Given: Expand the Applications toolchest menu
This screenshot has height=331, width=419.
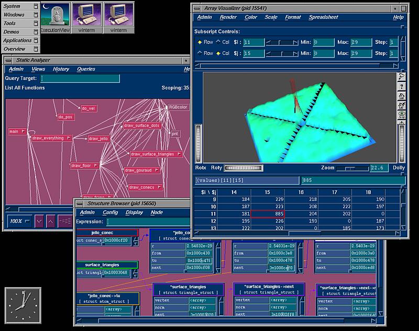Looking at the screenshot, I should [20, 40].
